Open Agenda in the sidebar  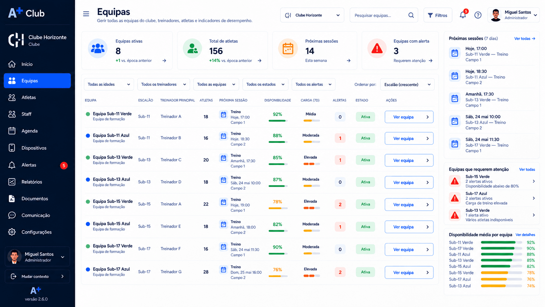click(x=37, y=131)
